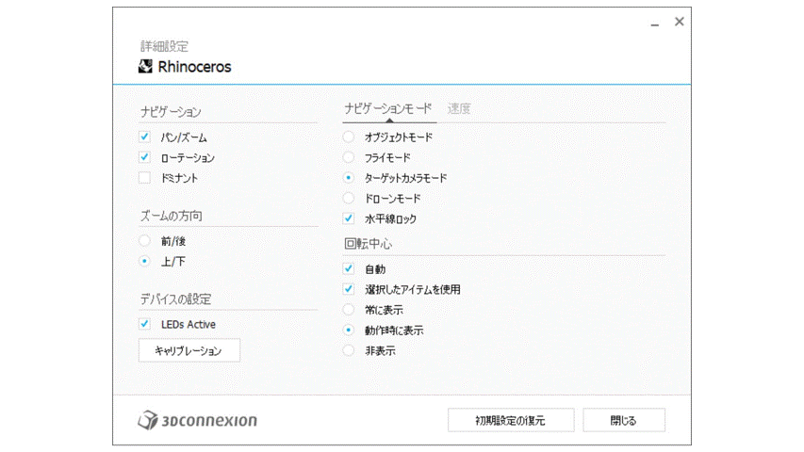The image size is (804, 452).
Task: Enable the ドミナント checkbox
Action: point(144,178)
